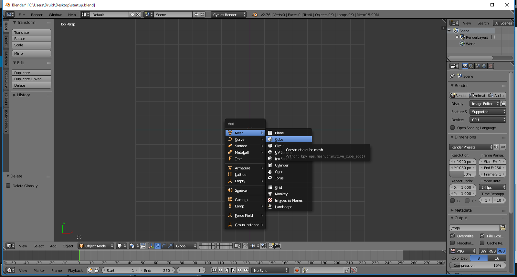Click the Metaball icon in Add menu
The width and height of the screenshot is (517, 277).
[230, 152]
